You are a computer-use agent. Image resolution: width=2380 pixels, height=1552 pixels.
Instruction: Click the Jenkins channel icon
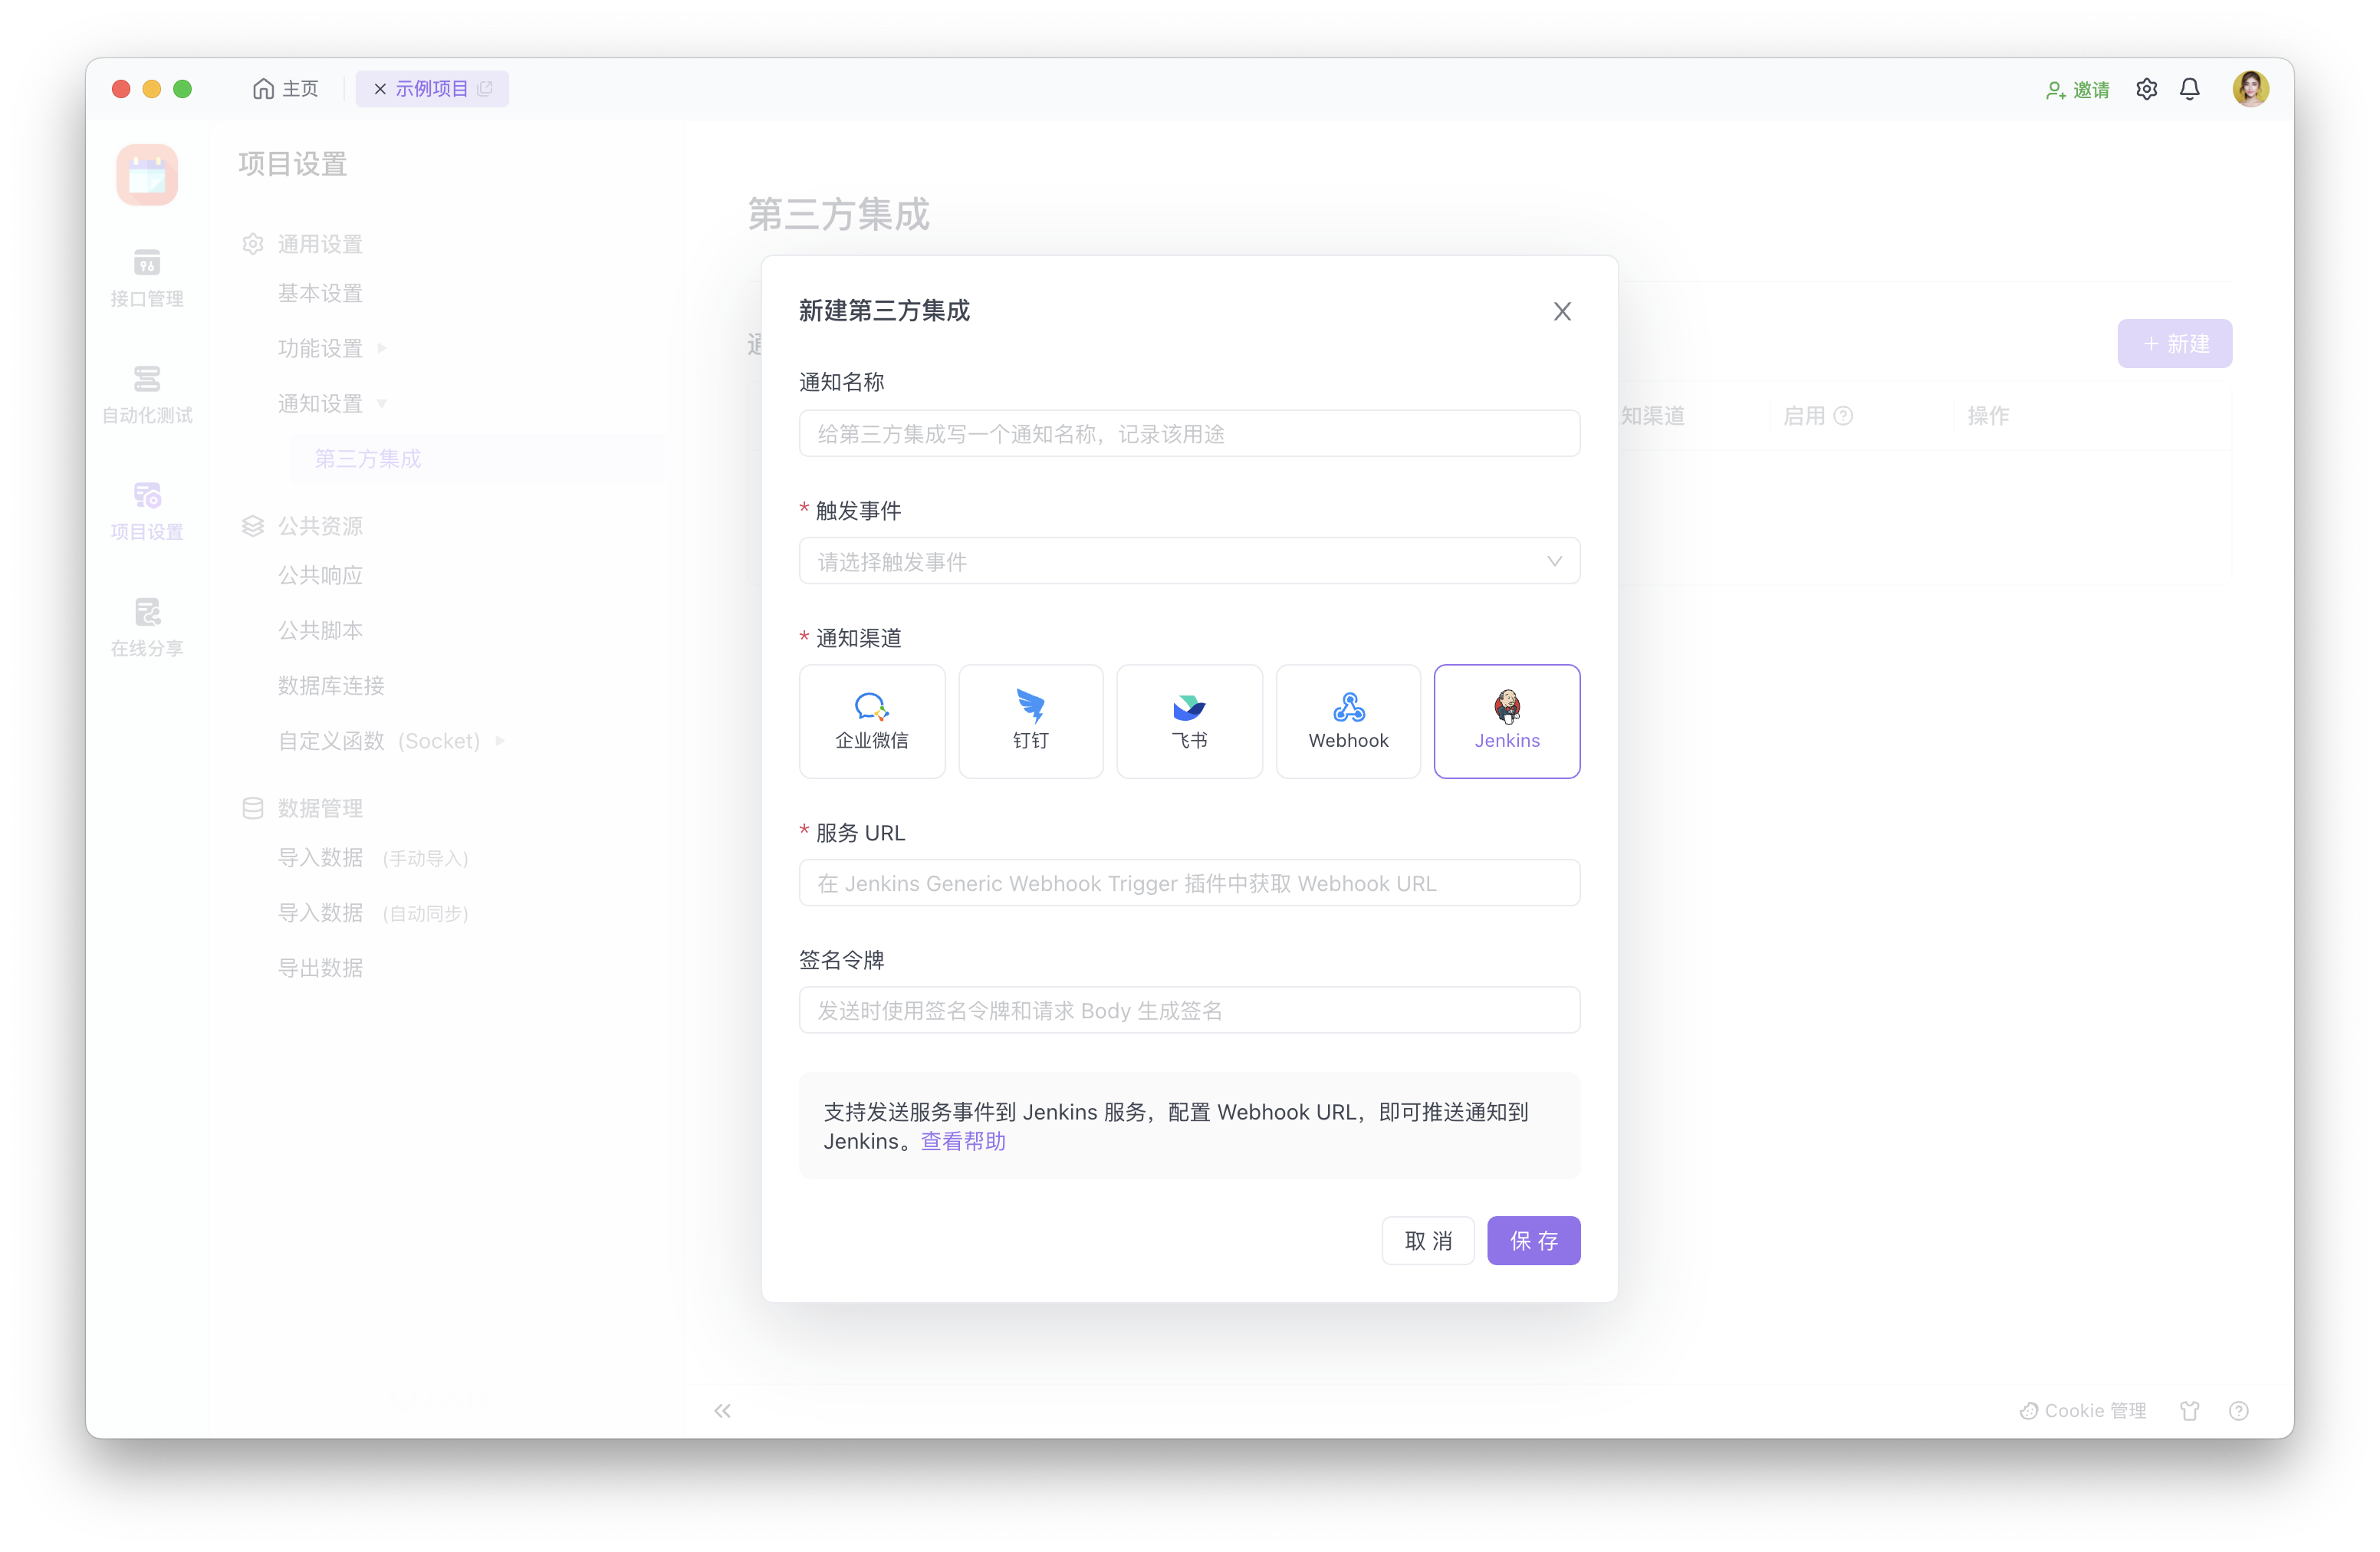[x=1506, y=707]
